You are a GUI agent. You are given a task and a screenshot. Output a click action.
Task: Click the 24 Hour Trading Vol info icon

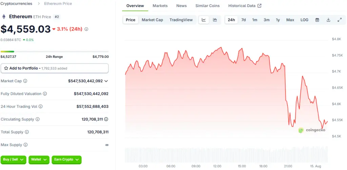pyautogui.click(x=41, y=107)
